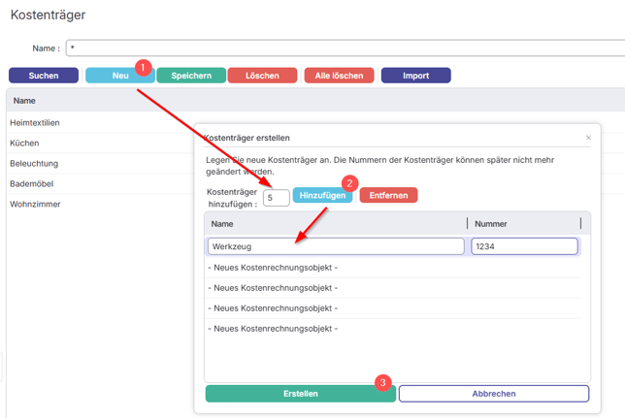Click the Speichern button
The height and width of the screenshot is (418, 625).
(x=190, y=76)
